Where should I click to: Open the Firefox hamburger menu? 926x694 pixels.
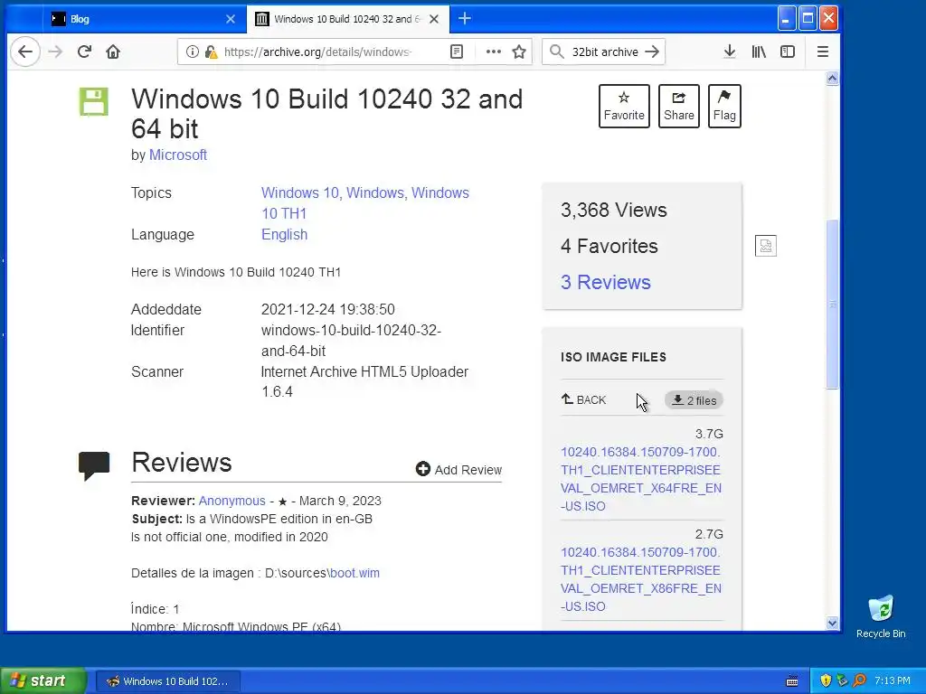[823, 52]
